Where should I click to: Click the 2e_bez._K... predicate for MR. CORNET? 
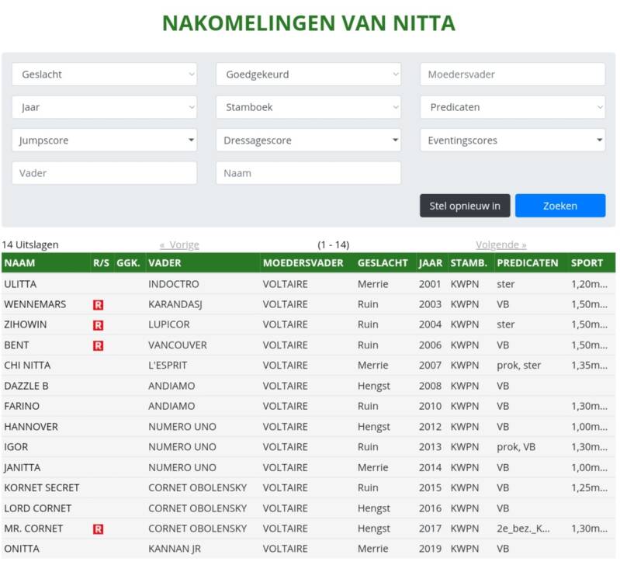[x=523, y=529]
